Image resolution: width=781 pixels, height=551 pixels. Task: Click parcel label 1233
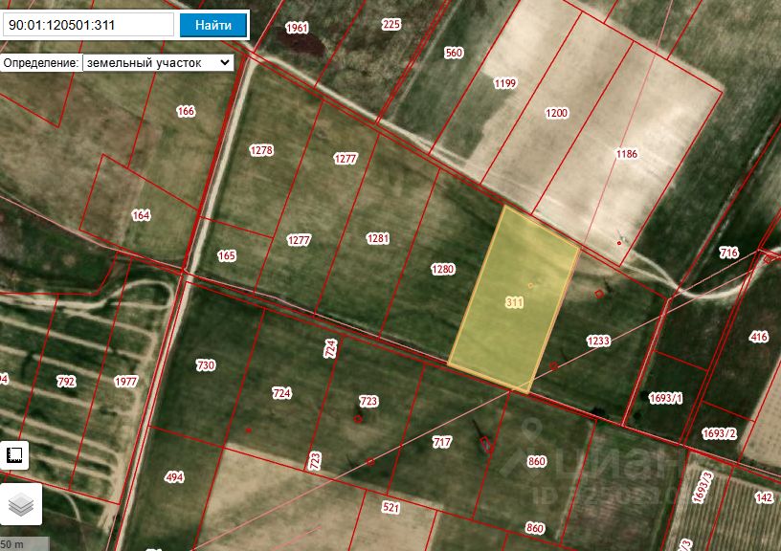pos(598,341)
